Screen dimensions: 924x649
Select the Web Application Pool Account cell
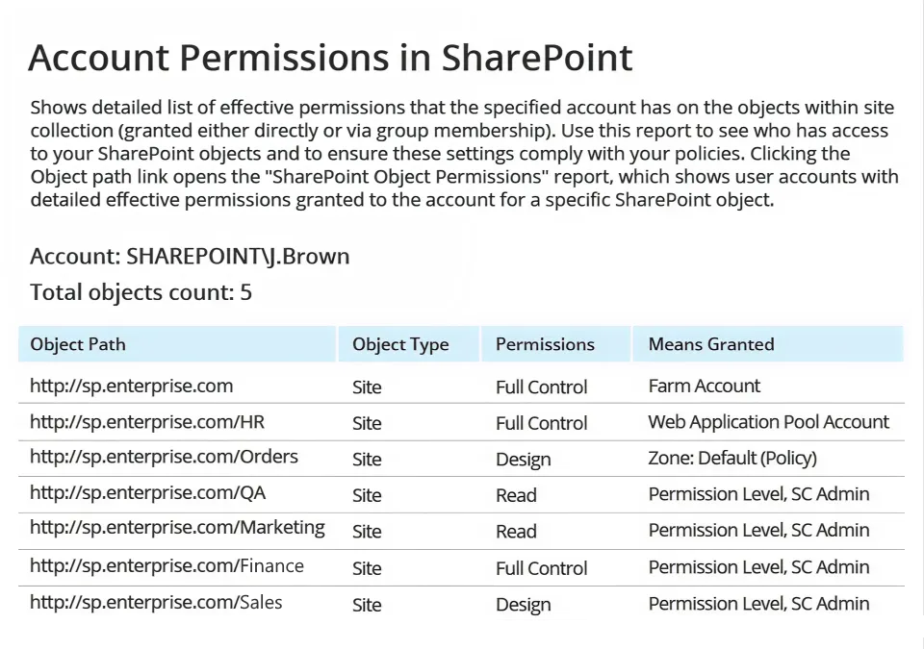pos(769,422)
